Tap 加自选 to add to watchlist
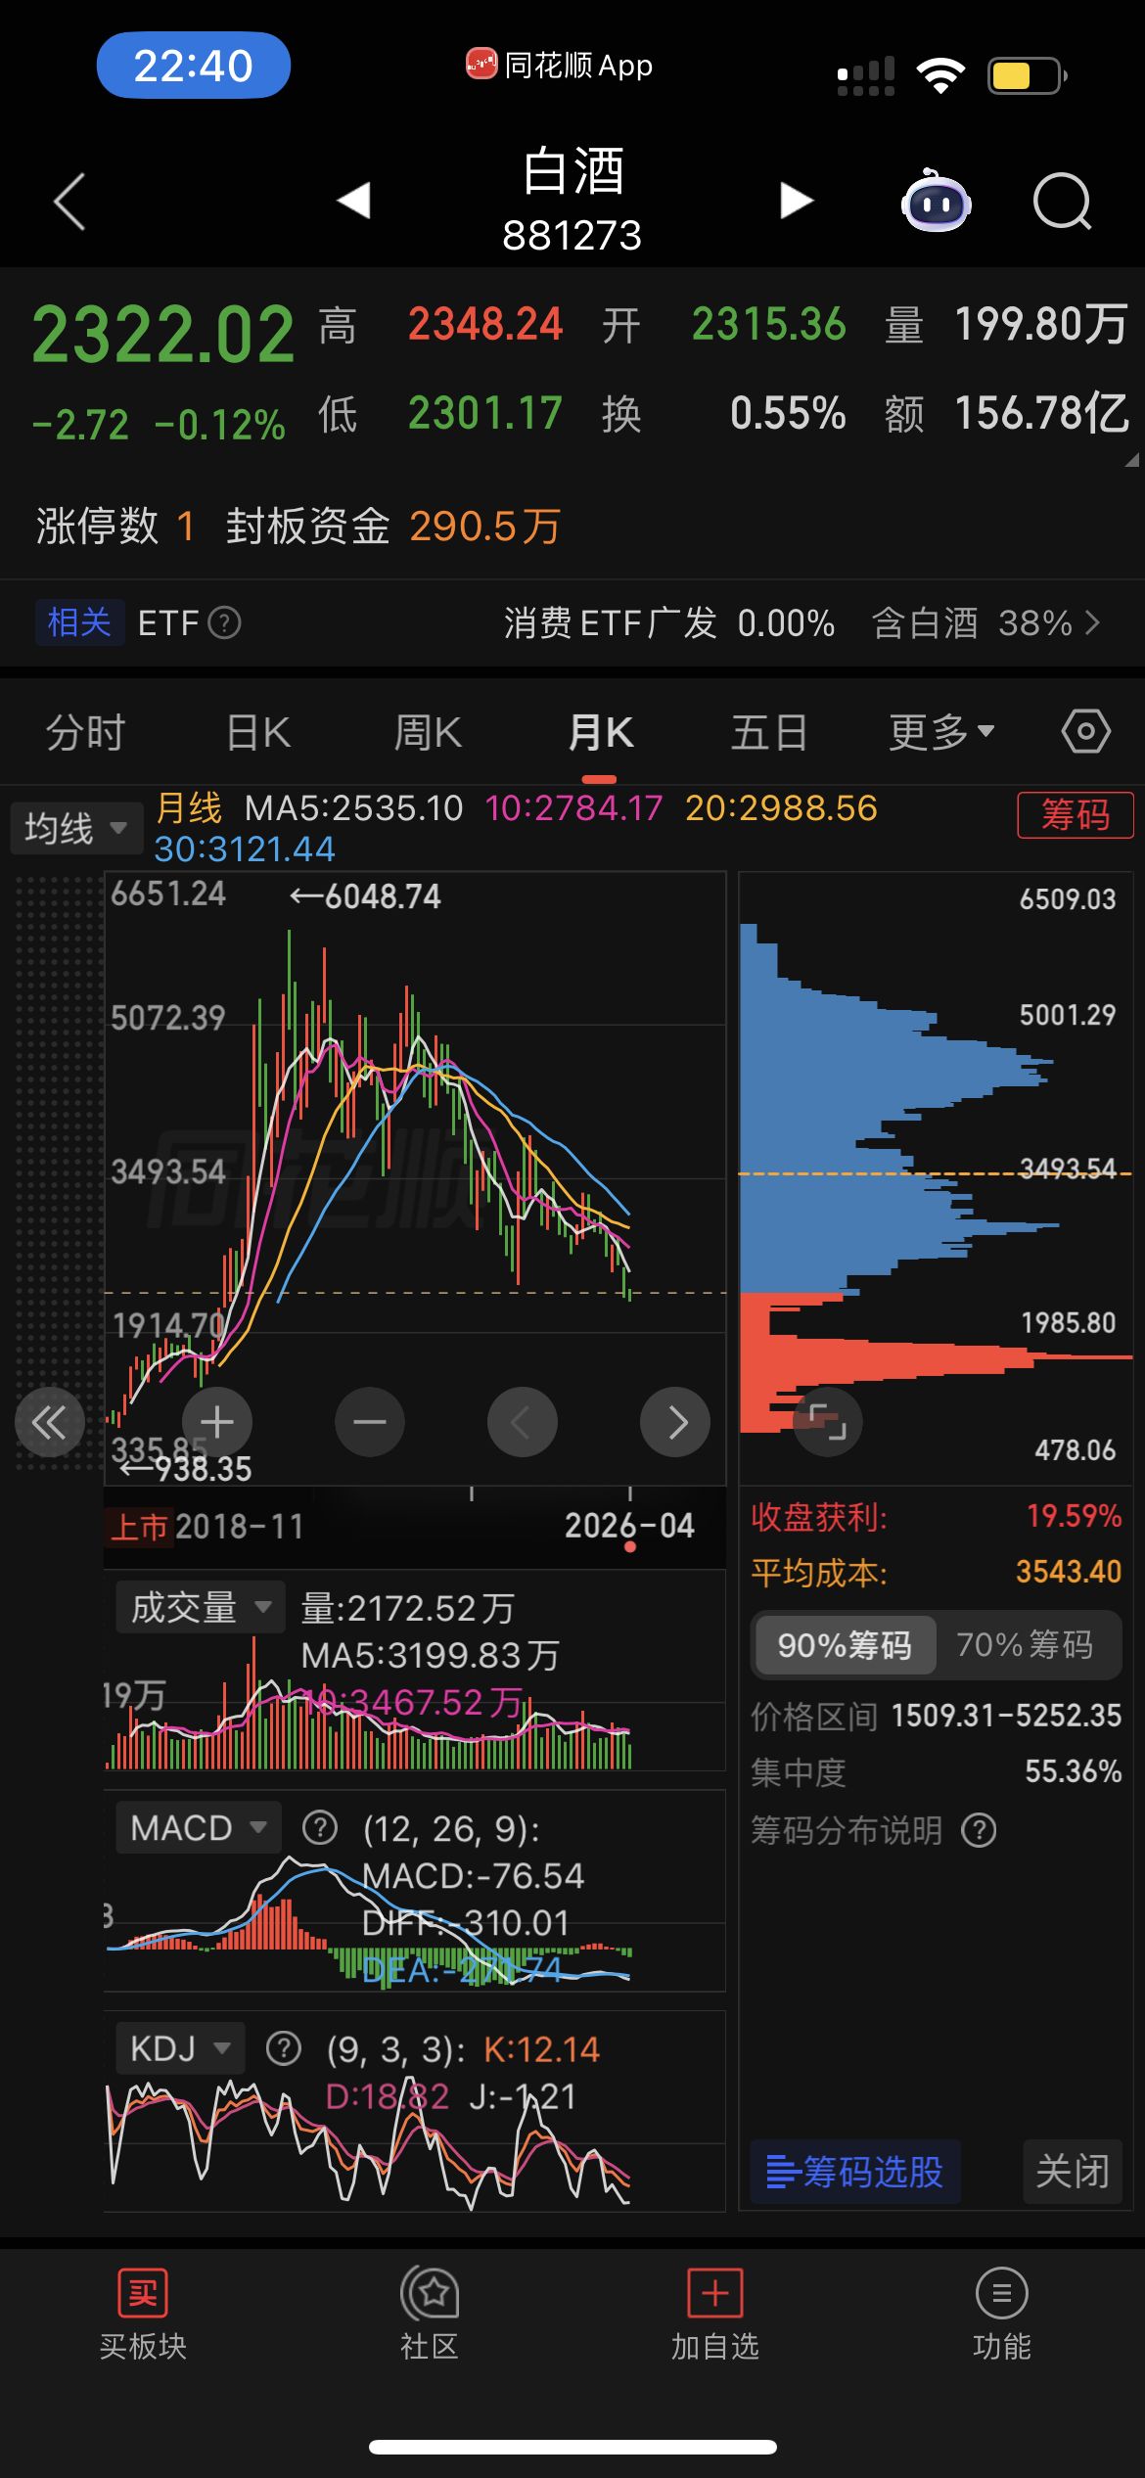The image size is (1145, 2478). [x=715, y=2313]
